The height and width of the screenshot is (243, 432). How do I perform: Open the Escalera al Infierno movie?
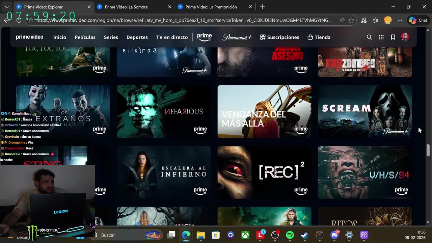pos(164,172)
